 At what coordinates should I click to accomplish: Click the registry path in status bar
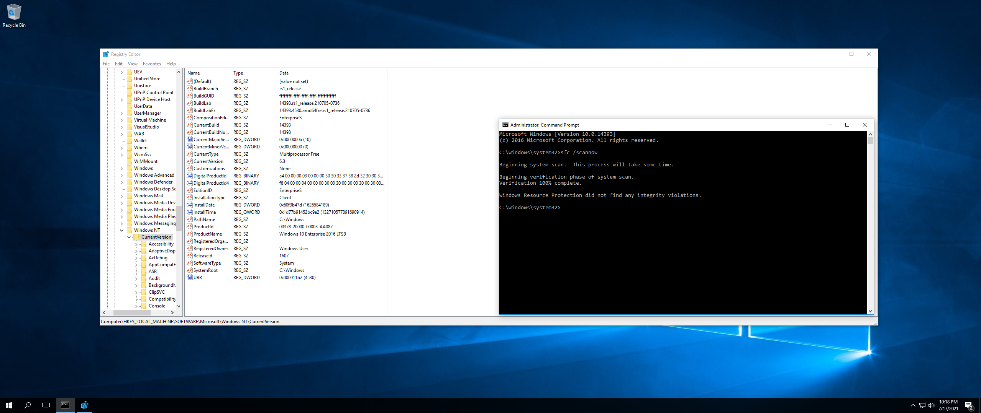190,322
